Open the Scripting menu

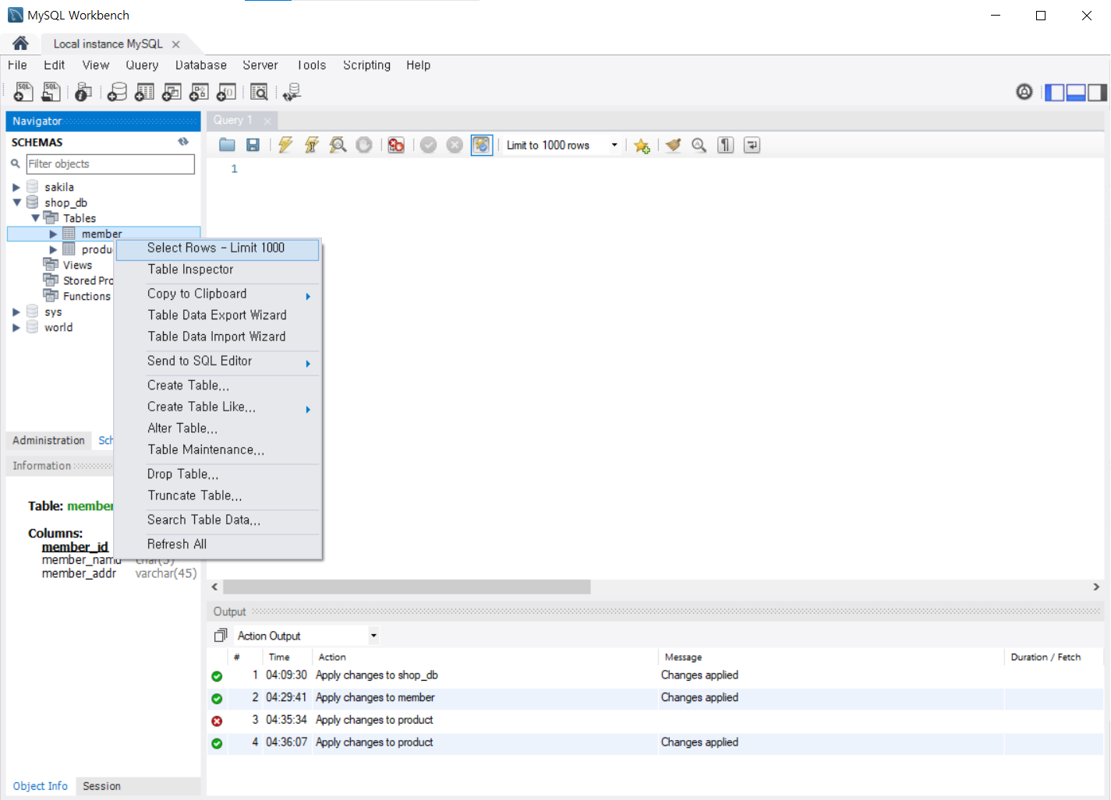tap(366, 65)
